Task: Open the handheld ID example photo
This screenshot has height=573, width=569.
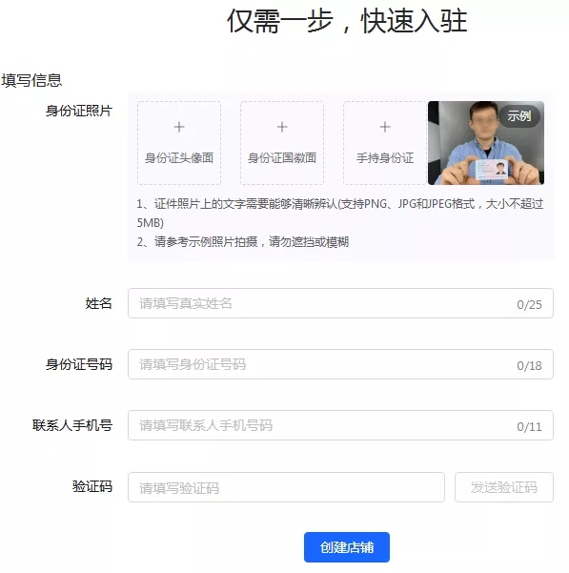Action: (486, 143)
